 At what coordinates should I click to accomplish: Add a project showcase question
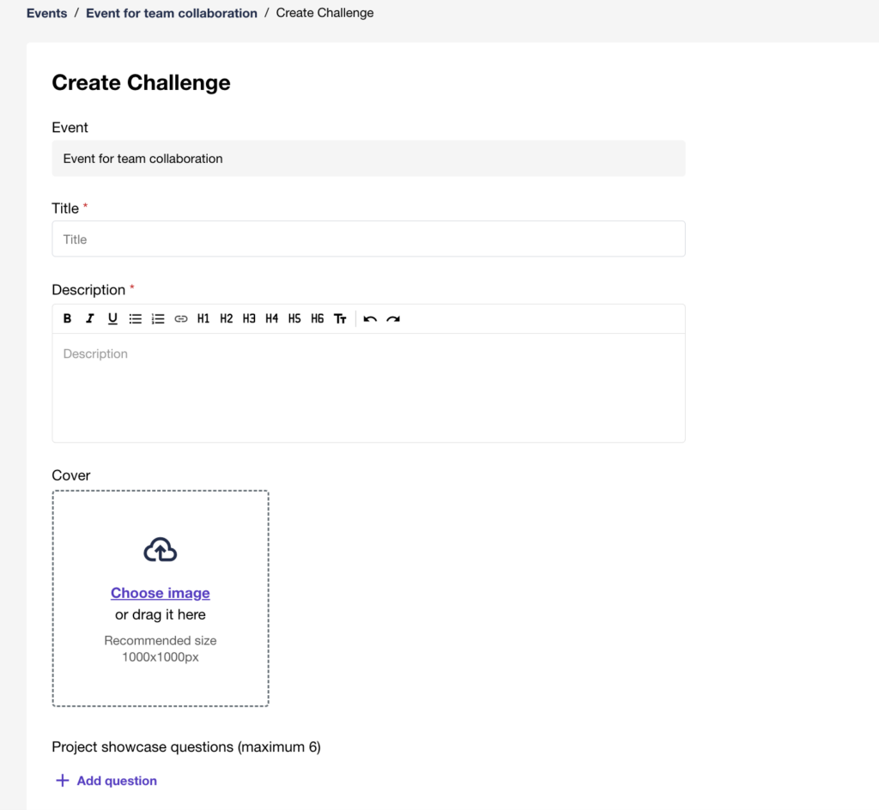106,781
